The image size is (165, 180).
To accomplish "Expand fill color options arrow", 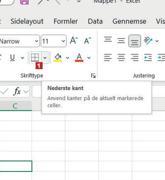I will (68, 58).
